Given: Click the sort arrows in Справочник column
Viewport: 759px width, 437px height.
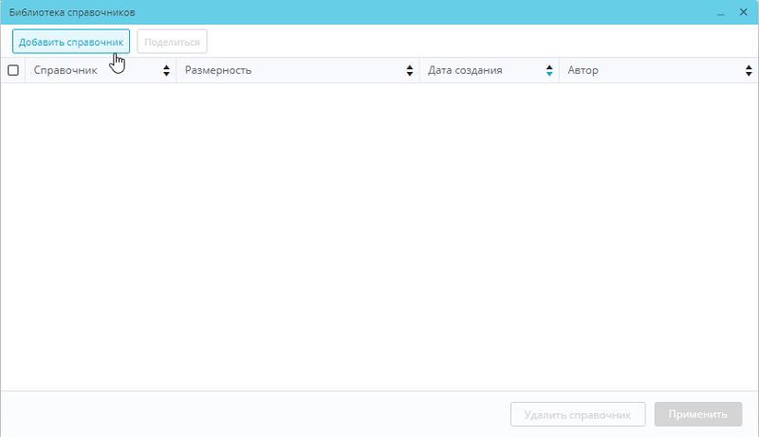Looking at the screenshot, I should (x=167, y=70).
